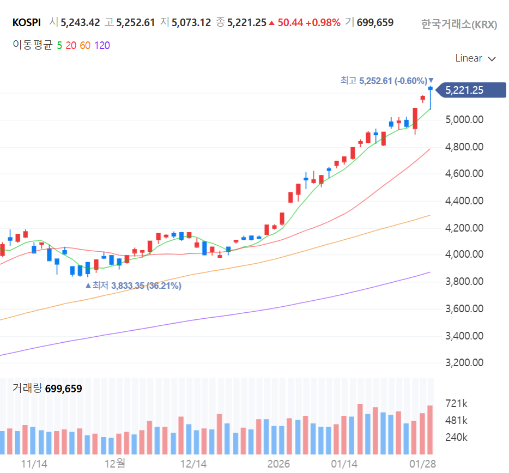Click the 12월 date axis label

tap(115, 464)
